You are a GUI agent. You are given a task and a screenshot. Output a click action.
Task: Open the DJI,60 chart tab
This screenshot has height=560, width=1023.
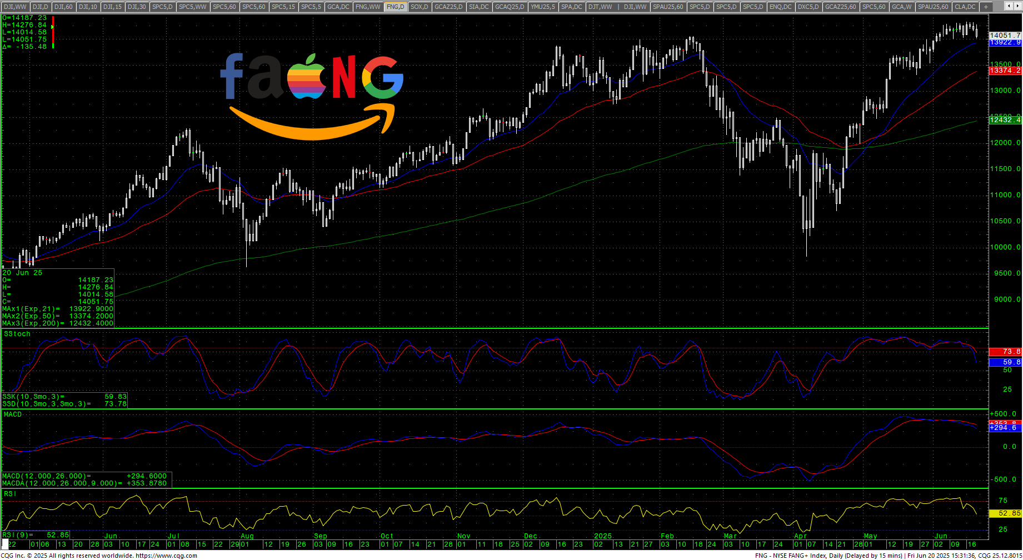(63, 7)
